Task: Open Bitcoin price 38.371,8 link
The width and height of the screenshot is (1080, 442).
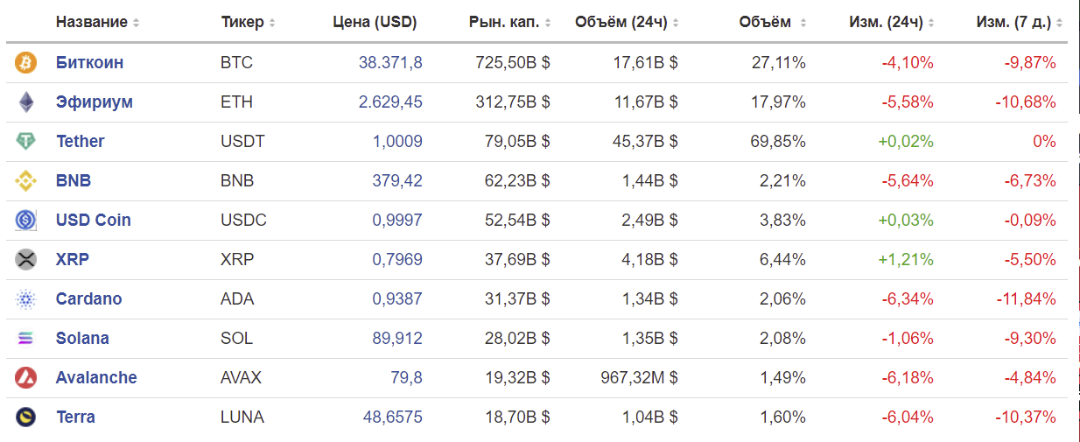Action: (x=390, y=63)
